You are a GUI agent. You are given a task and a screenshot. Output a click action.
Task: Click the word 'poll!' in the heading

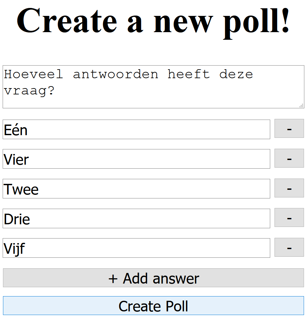(256, 21)
